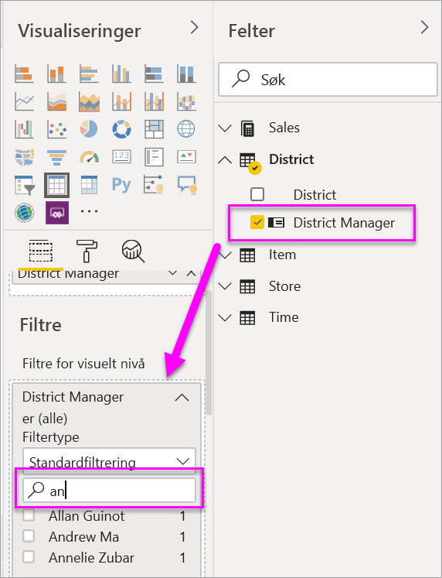The width and height of the screenshot is (442, 578).
Task: Select the pie chart visualization icon
Action: click(x=89, y=129)
